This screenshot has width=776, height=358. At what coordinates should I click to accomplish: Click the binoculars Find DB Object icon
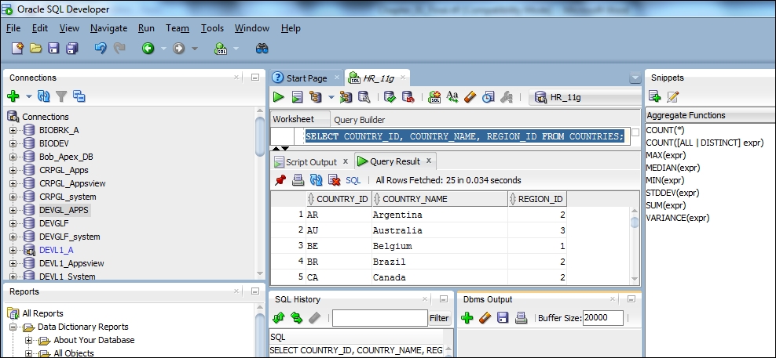[262, 48]
